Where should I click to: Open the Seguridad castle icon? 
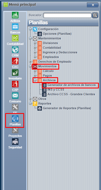pyautogui.click(x=15, y=142)
